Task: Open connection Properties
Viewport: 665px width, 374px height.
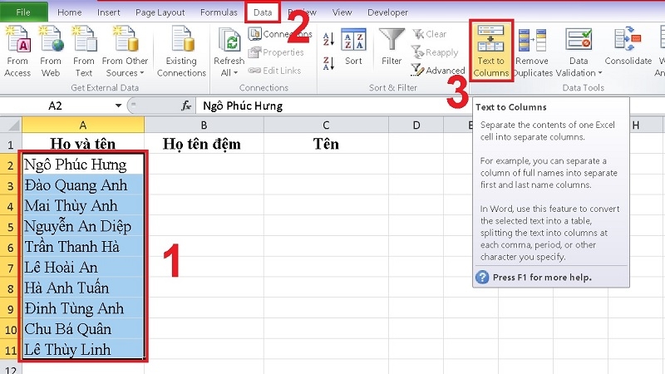Action: [277, 52]
